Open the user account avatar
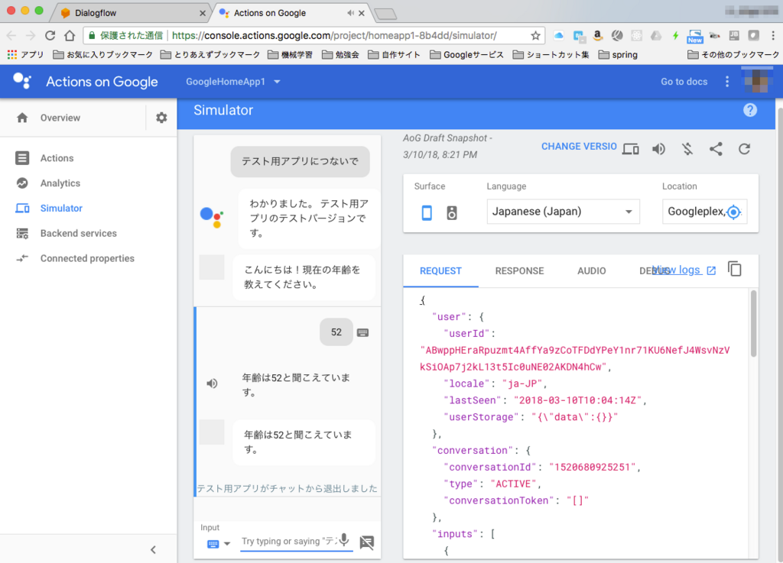The image size is (783, 563). tap(756, 81)
